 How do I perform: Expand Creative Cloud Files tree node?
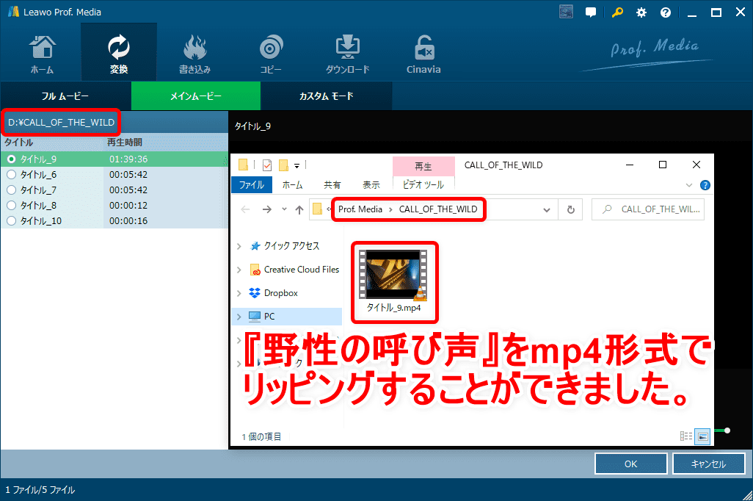point(239,270)
